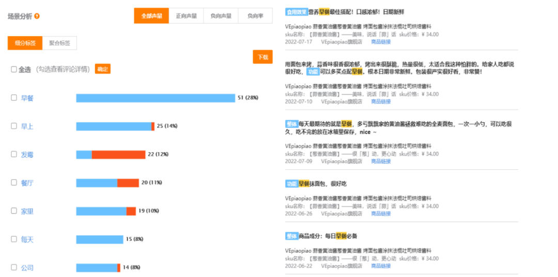Select the 全部声量 tab
The width and height of the screenshot is (558, 277).
coord(151,15)
